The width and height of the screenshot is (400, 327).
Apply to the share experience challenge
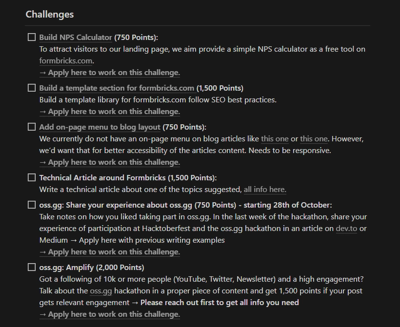point(109,252)
